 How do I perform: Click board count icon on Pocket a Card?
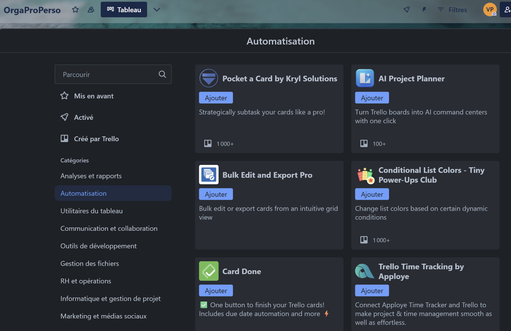click(x=208, y=143)
